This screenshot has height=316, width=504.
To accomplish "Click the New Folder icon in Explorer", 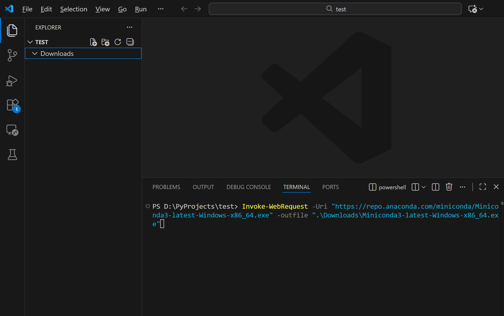I will click(x=105, y=42).
